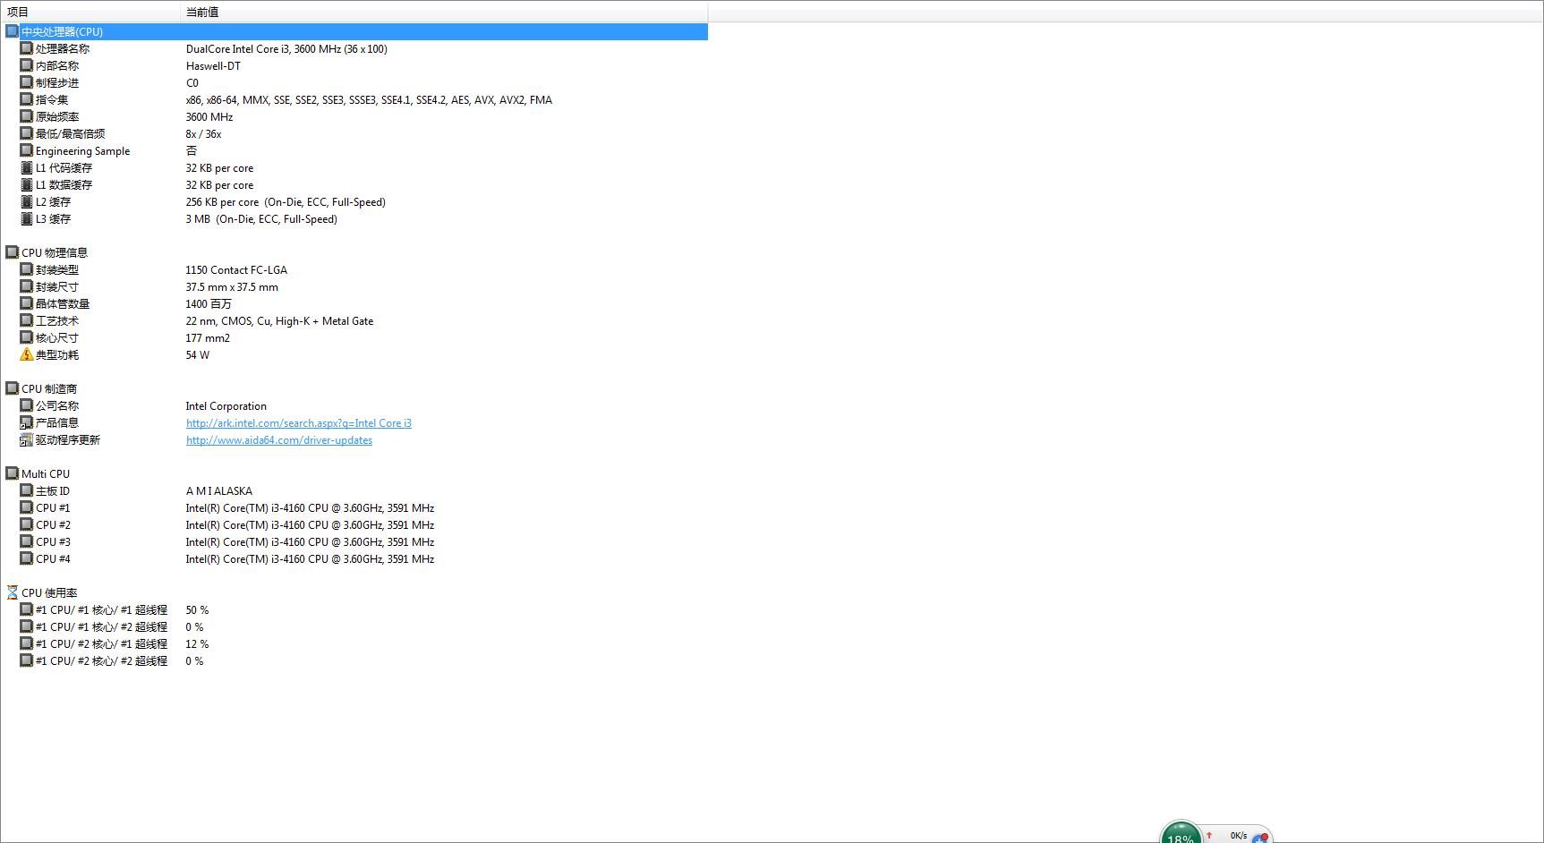
Task: Click the chip icon beside 主板 ID
Action: click(x=27, y=490)
